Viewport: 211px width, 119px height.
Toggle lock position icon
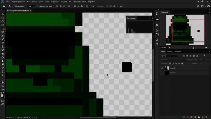(x=176, y=63)
